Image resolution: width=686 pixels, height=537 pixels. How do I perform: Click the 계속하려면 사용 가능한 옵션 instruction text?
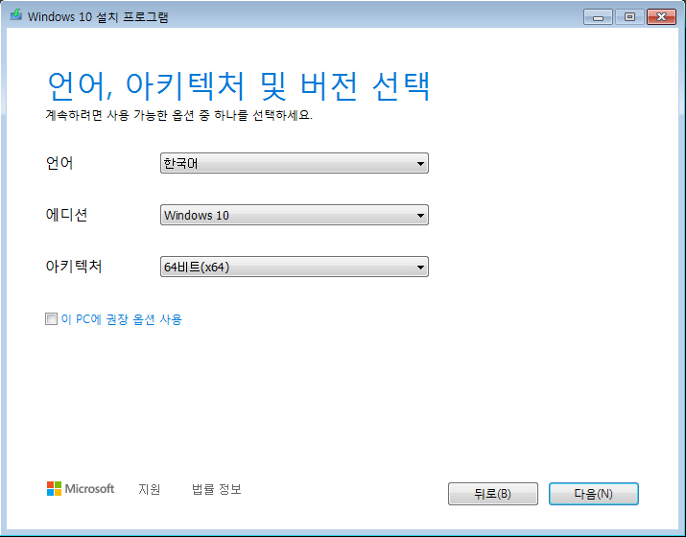pos(179,115)
